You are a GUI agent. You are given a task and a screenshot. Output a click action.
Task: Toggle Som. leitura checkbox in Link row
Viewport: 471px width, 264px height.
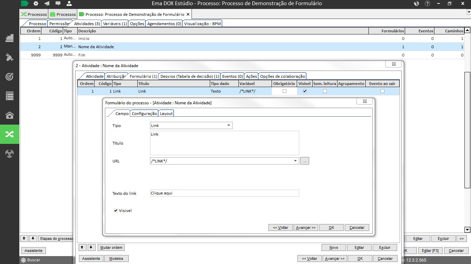(x=325, y=91)
